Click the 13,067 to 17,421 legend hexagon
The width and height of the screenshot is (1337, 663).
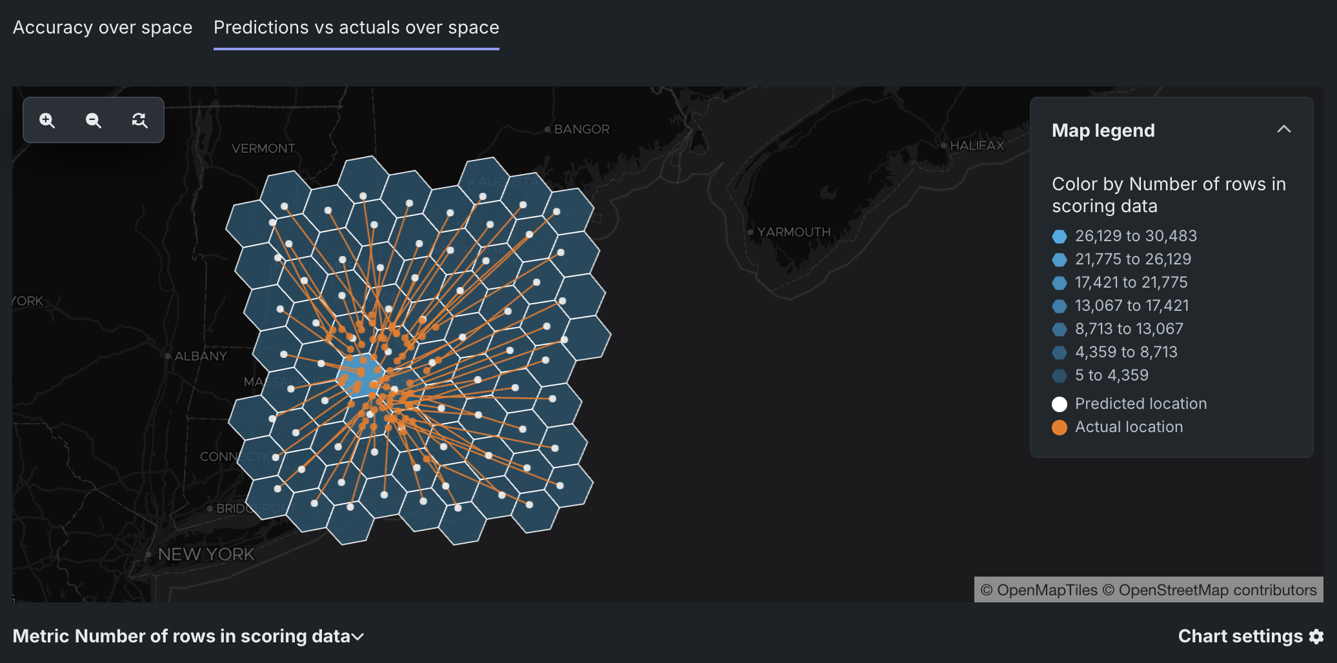pyautogui.click(x=1060, y=306)
